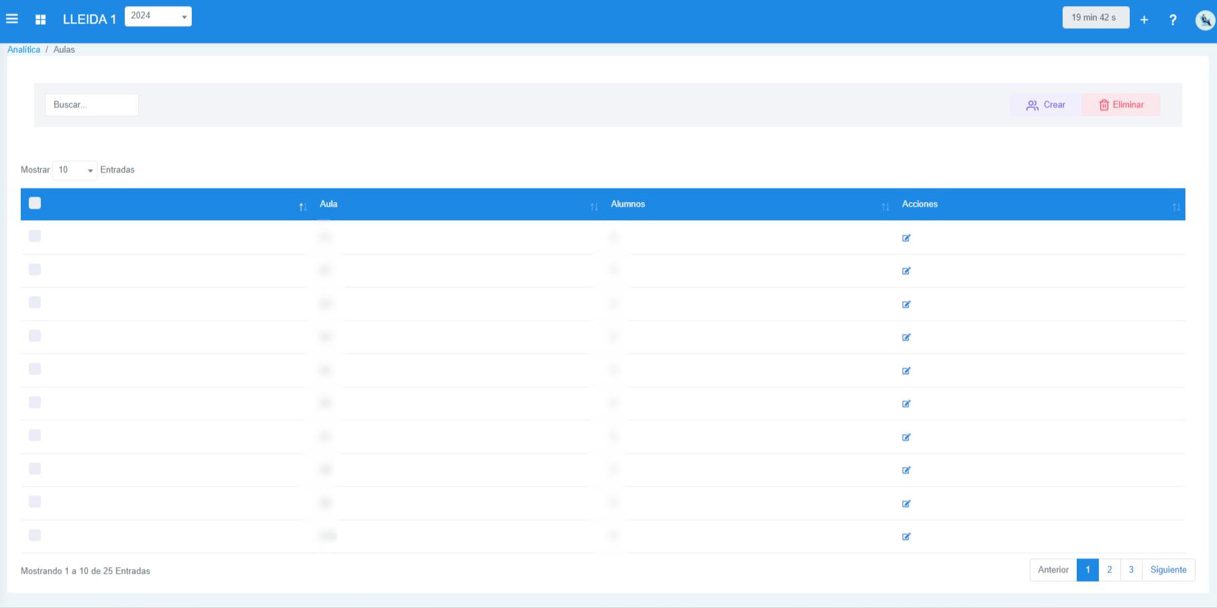Click the Eliminar button
Screen dimensions: 1217x608
[x=1120, y=105]
